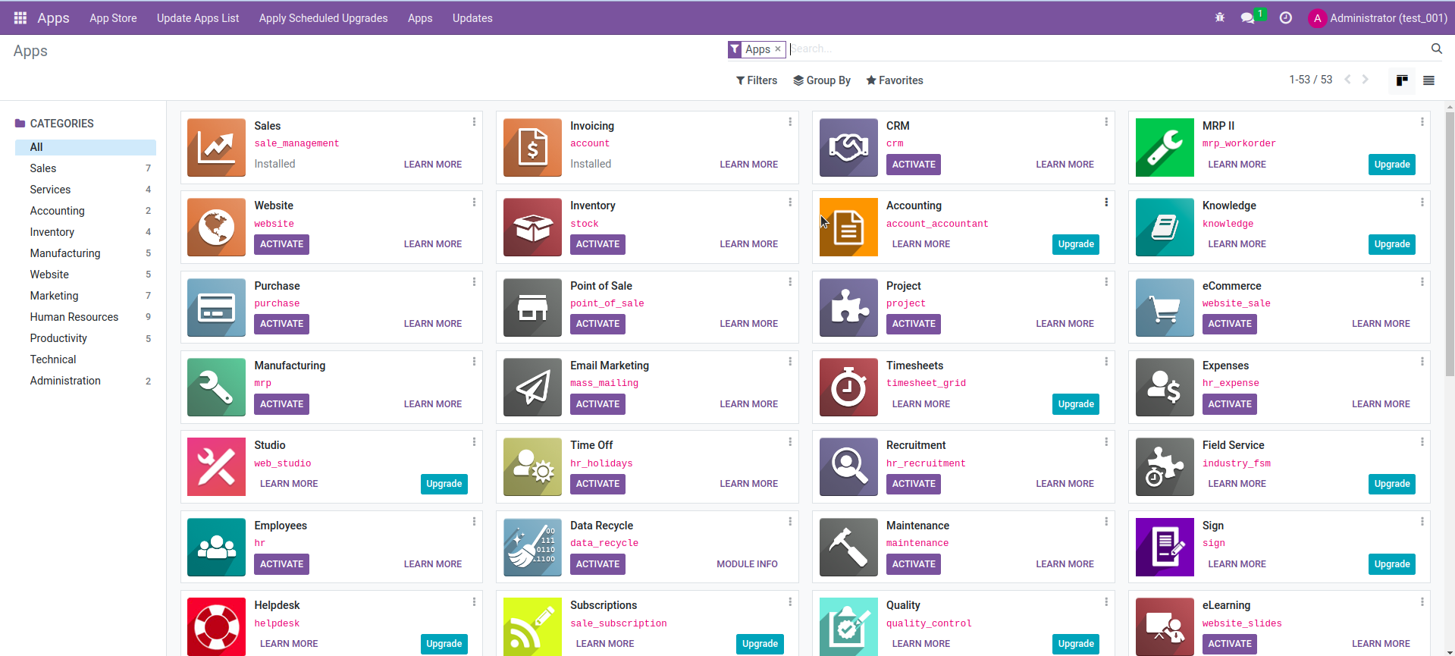
Task: Click Update Apps List menu
Action: coord(198,17)
